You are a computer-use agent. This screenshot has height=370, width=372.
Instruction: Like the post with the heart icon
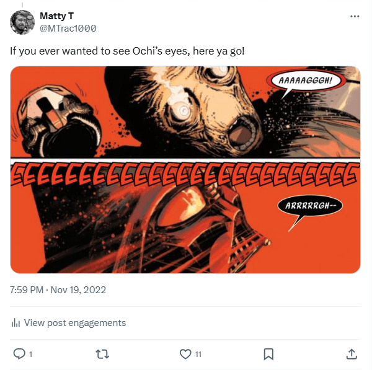[185, 354]
